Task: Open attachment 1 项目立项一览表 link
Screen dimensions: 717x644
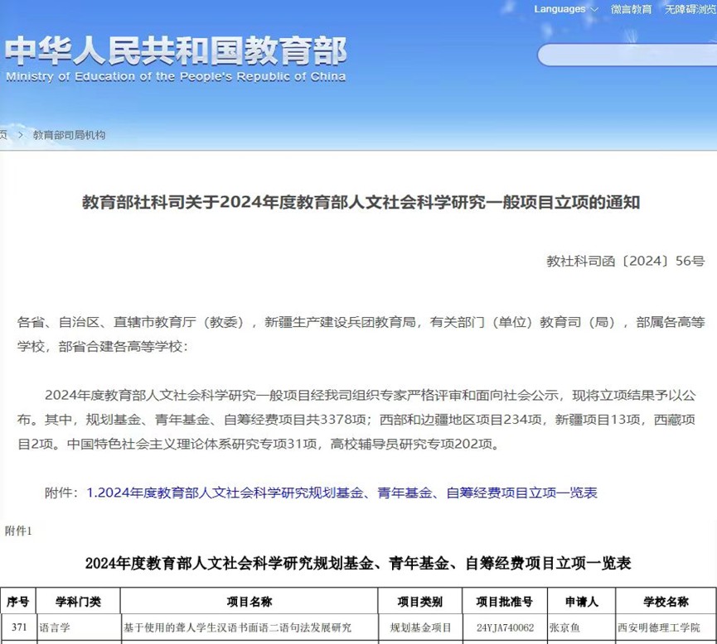Action: pos(342,493)
